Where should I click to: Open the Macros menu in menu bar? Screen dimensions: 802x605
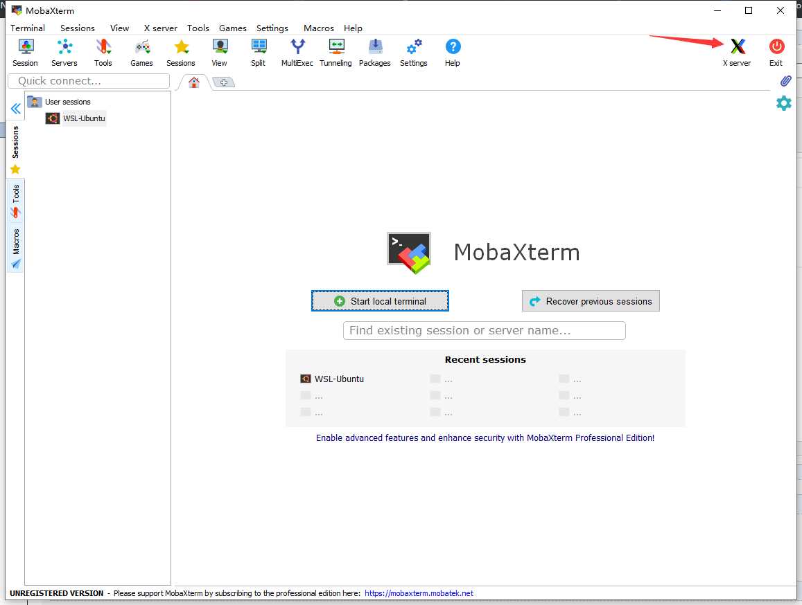coord(319,28)
